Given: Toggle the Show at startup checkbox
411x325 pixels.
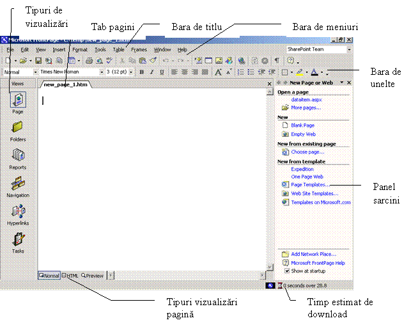Looking at the screenshot, I should (x=286, y=271).
